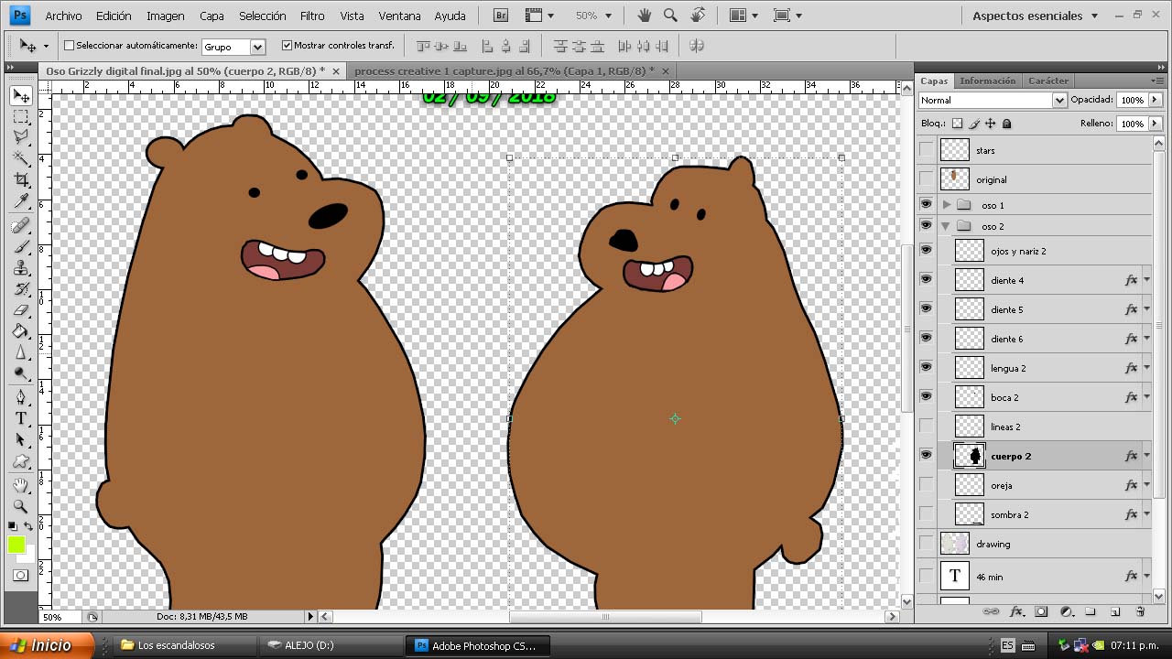Open the Filtro menu
This screenshot has width=1172, height=659.
(x=312, y=16)
